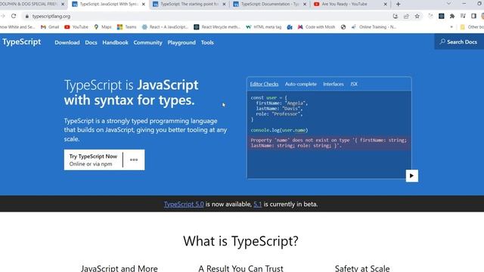
Task: Close the 'Are You Ready - YouTube' tab
Action: tap(385, 5)
